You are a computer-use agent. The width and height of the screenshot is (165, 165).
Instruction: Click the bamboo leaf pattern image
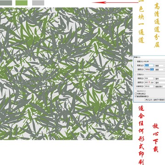(x=66, y=74)
